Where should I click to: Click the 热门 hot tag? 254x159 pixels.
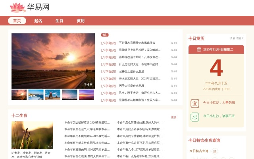(x=105, y=35)
